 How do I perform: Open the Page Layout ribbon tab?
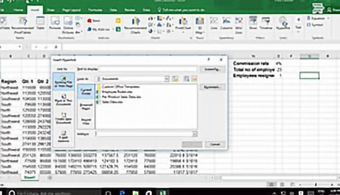tap(71, 10)
